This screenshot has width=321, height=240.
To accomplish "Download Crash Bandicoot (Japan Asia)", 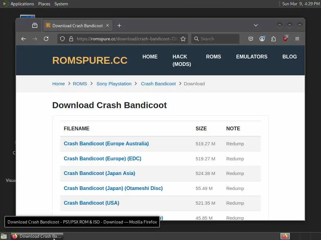I will [x=99, y=173].
